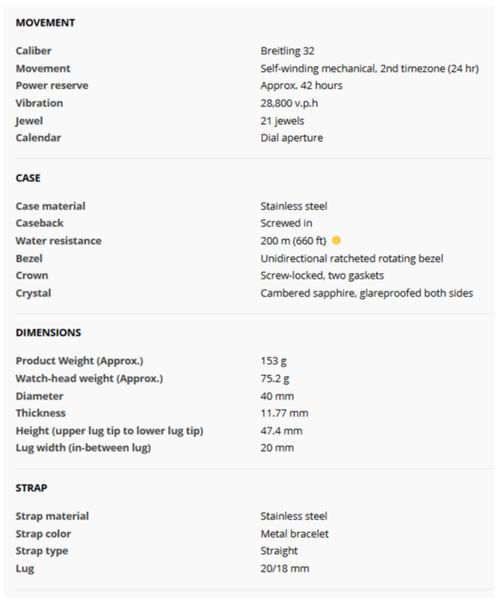Click the Dial aperture calendar value

(292, 138)
